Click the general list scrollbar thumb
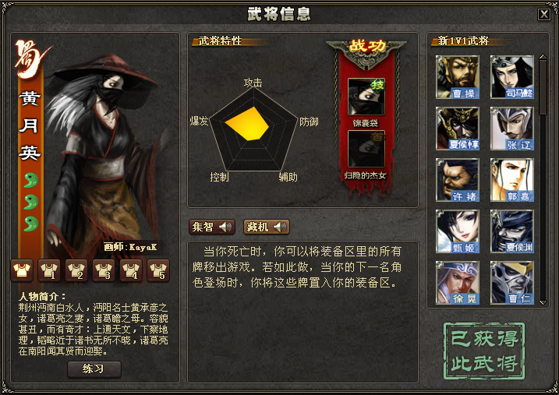559x395 pixels. pos(543,87)
